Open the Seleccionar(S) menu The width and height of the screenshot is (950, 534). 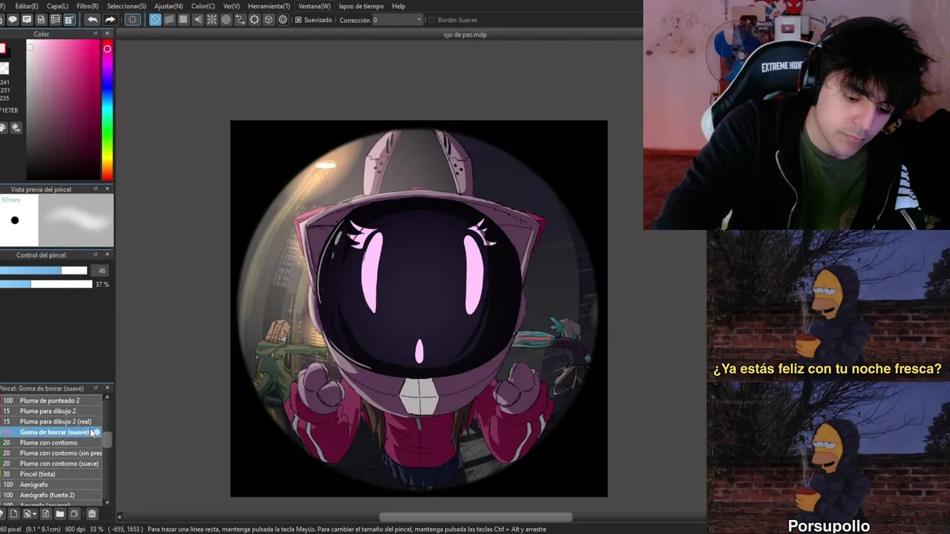coord(126,6)
